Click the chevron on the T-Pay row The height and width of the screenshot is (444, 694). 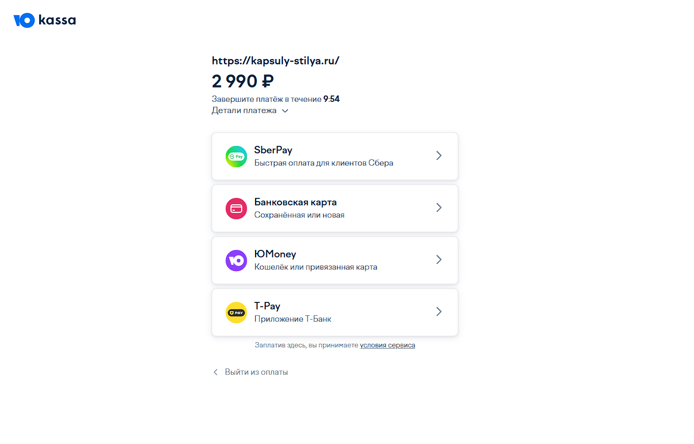(438, 312)
